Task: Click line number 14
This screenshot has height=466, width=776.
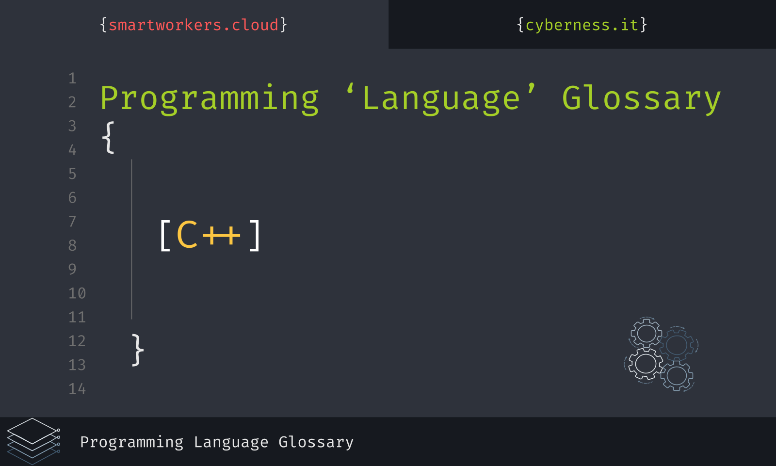Action: [x=77, y=388]
